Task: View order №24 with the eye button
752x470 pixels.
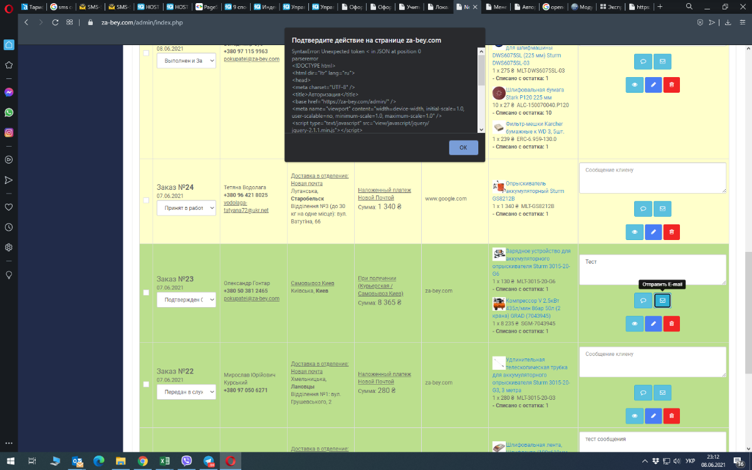Action: [634, 232]
